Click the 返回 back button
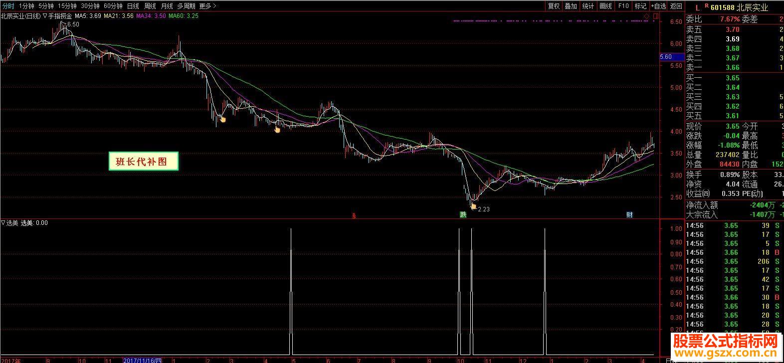This screenshot has height=363, width=784. pyautogui.click(x=676, y=6)
